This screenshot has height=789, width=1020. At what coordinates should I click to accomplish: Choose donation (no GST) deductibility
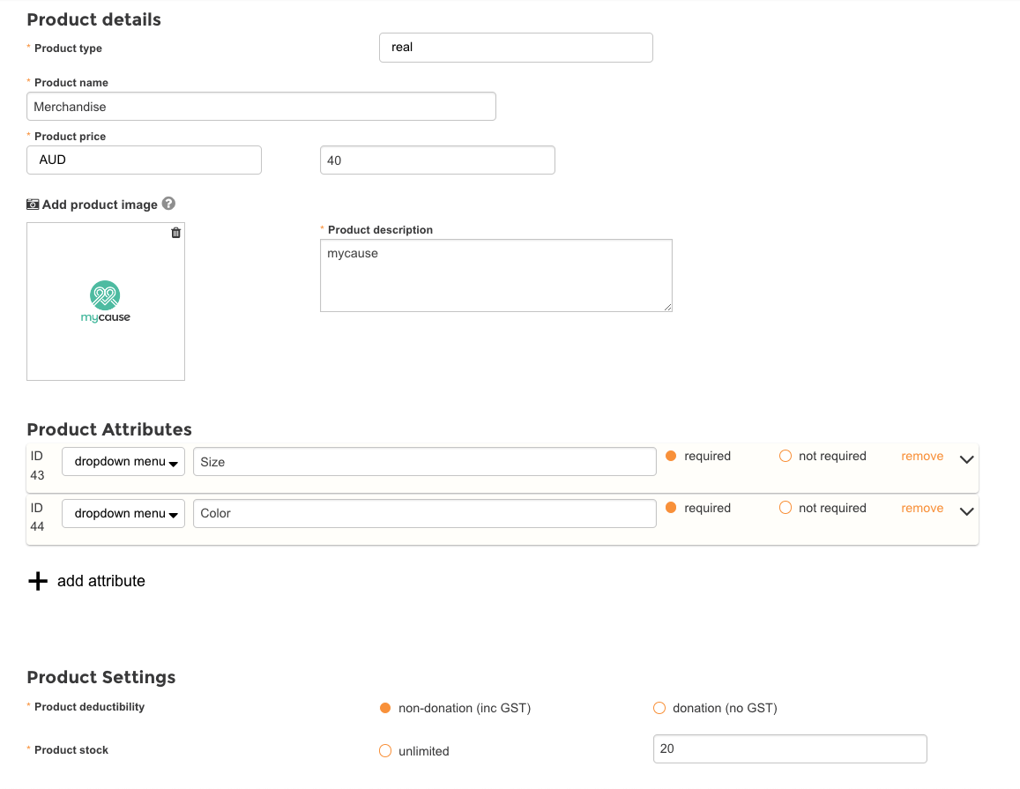(659, 708)
